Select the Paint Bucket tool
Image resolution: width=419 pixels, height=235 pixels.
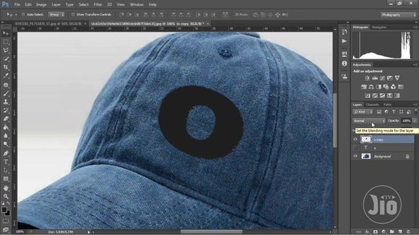point(6,127)
